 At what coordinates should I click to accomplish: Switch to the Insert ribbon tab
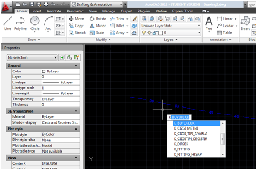click(x=37, y=11)
